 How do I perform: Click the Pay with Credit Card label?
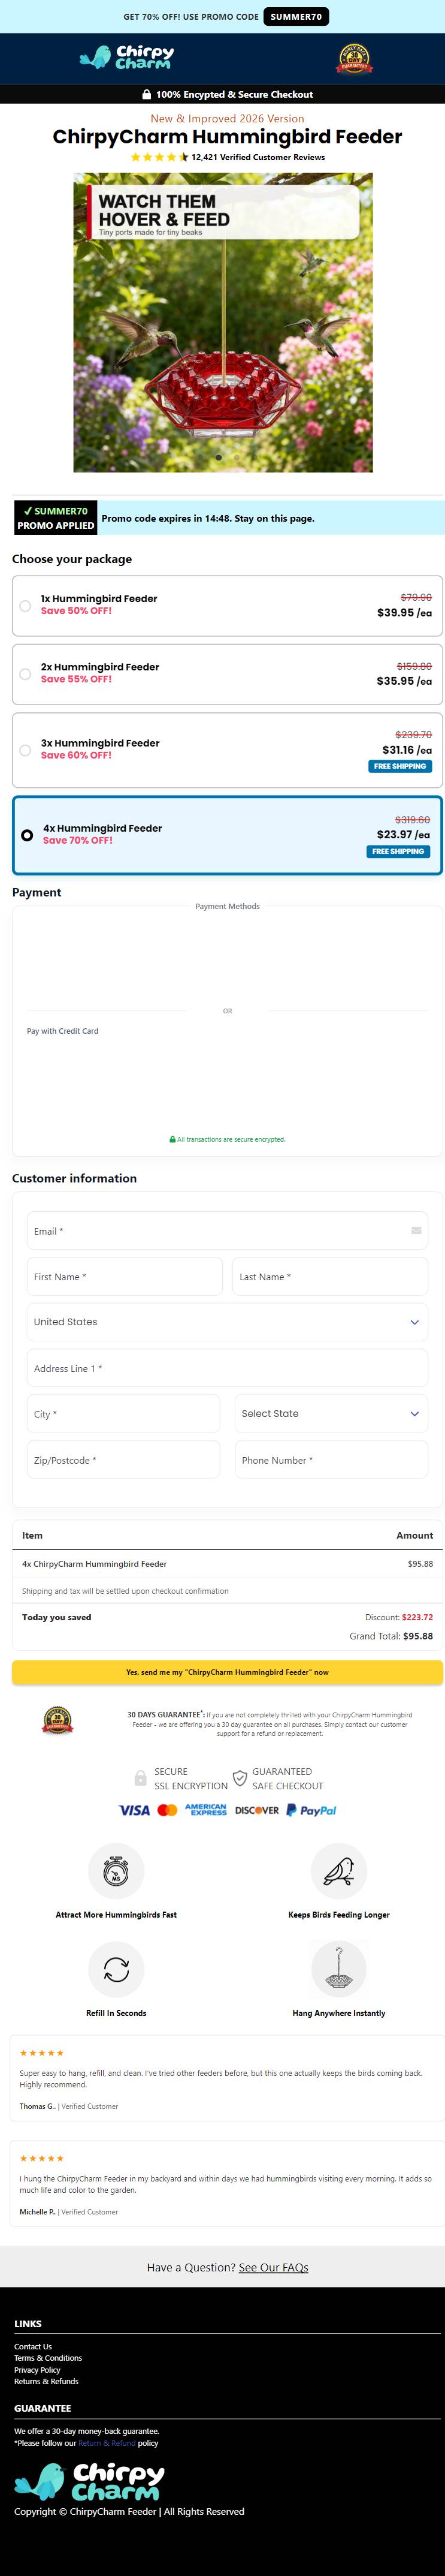pyautogui.click(x=63, y=1030)
